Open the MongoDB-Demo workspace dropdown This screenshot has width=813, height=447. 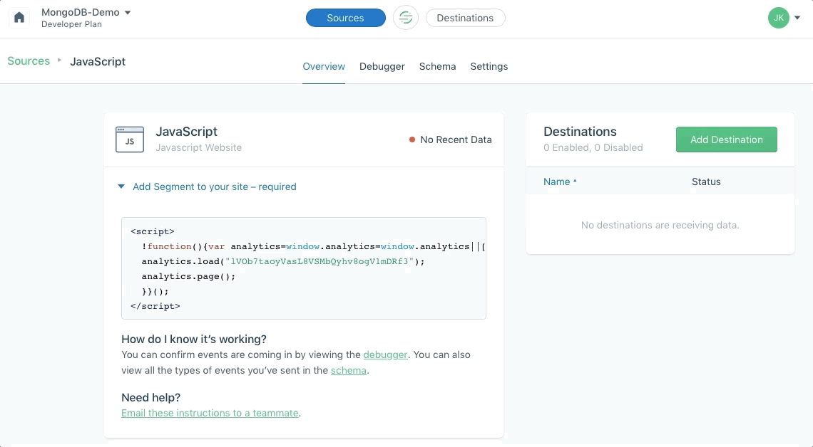pos(86,12)
